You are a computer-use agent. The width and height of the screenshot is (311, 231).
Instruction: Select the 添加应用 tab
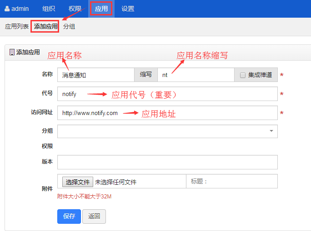pyautogui.click(x=45, y=27)
